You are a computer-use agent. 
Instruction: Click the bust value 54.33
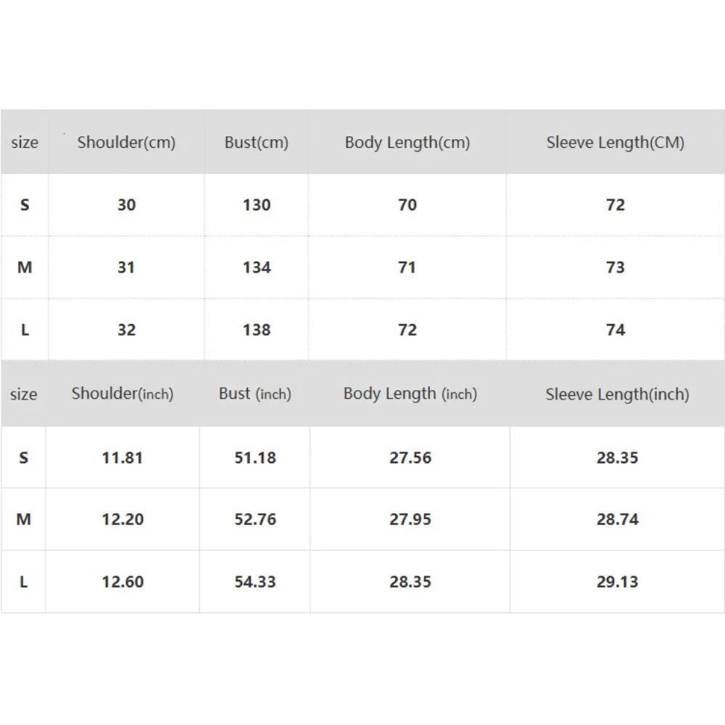pyautogui.click(x=254, y=581)
